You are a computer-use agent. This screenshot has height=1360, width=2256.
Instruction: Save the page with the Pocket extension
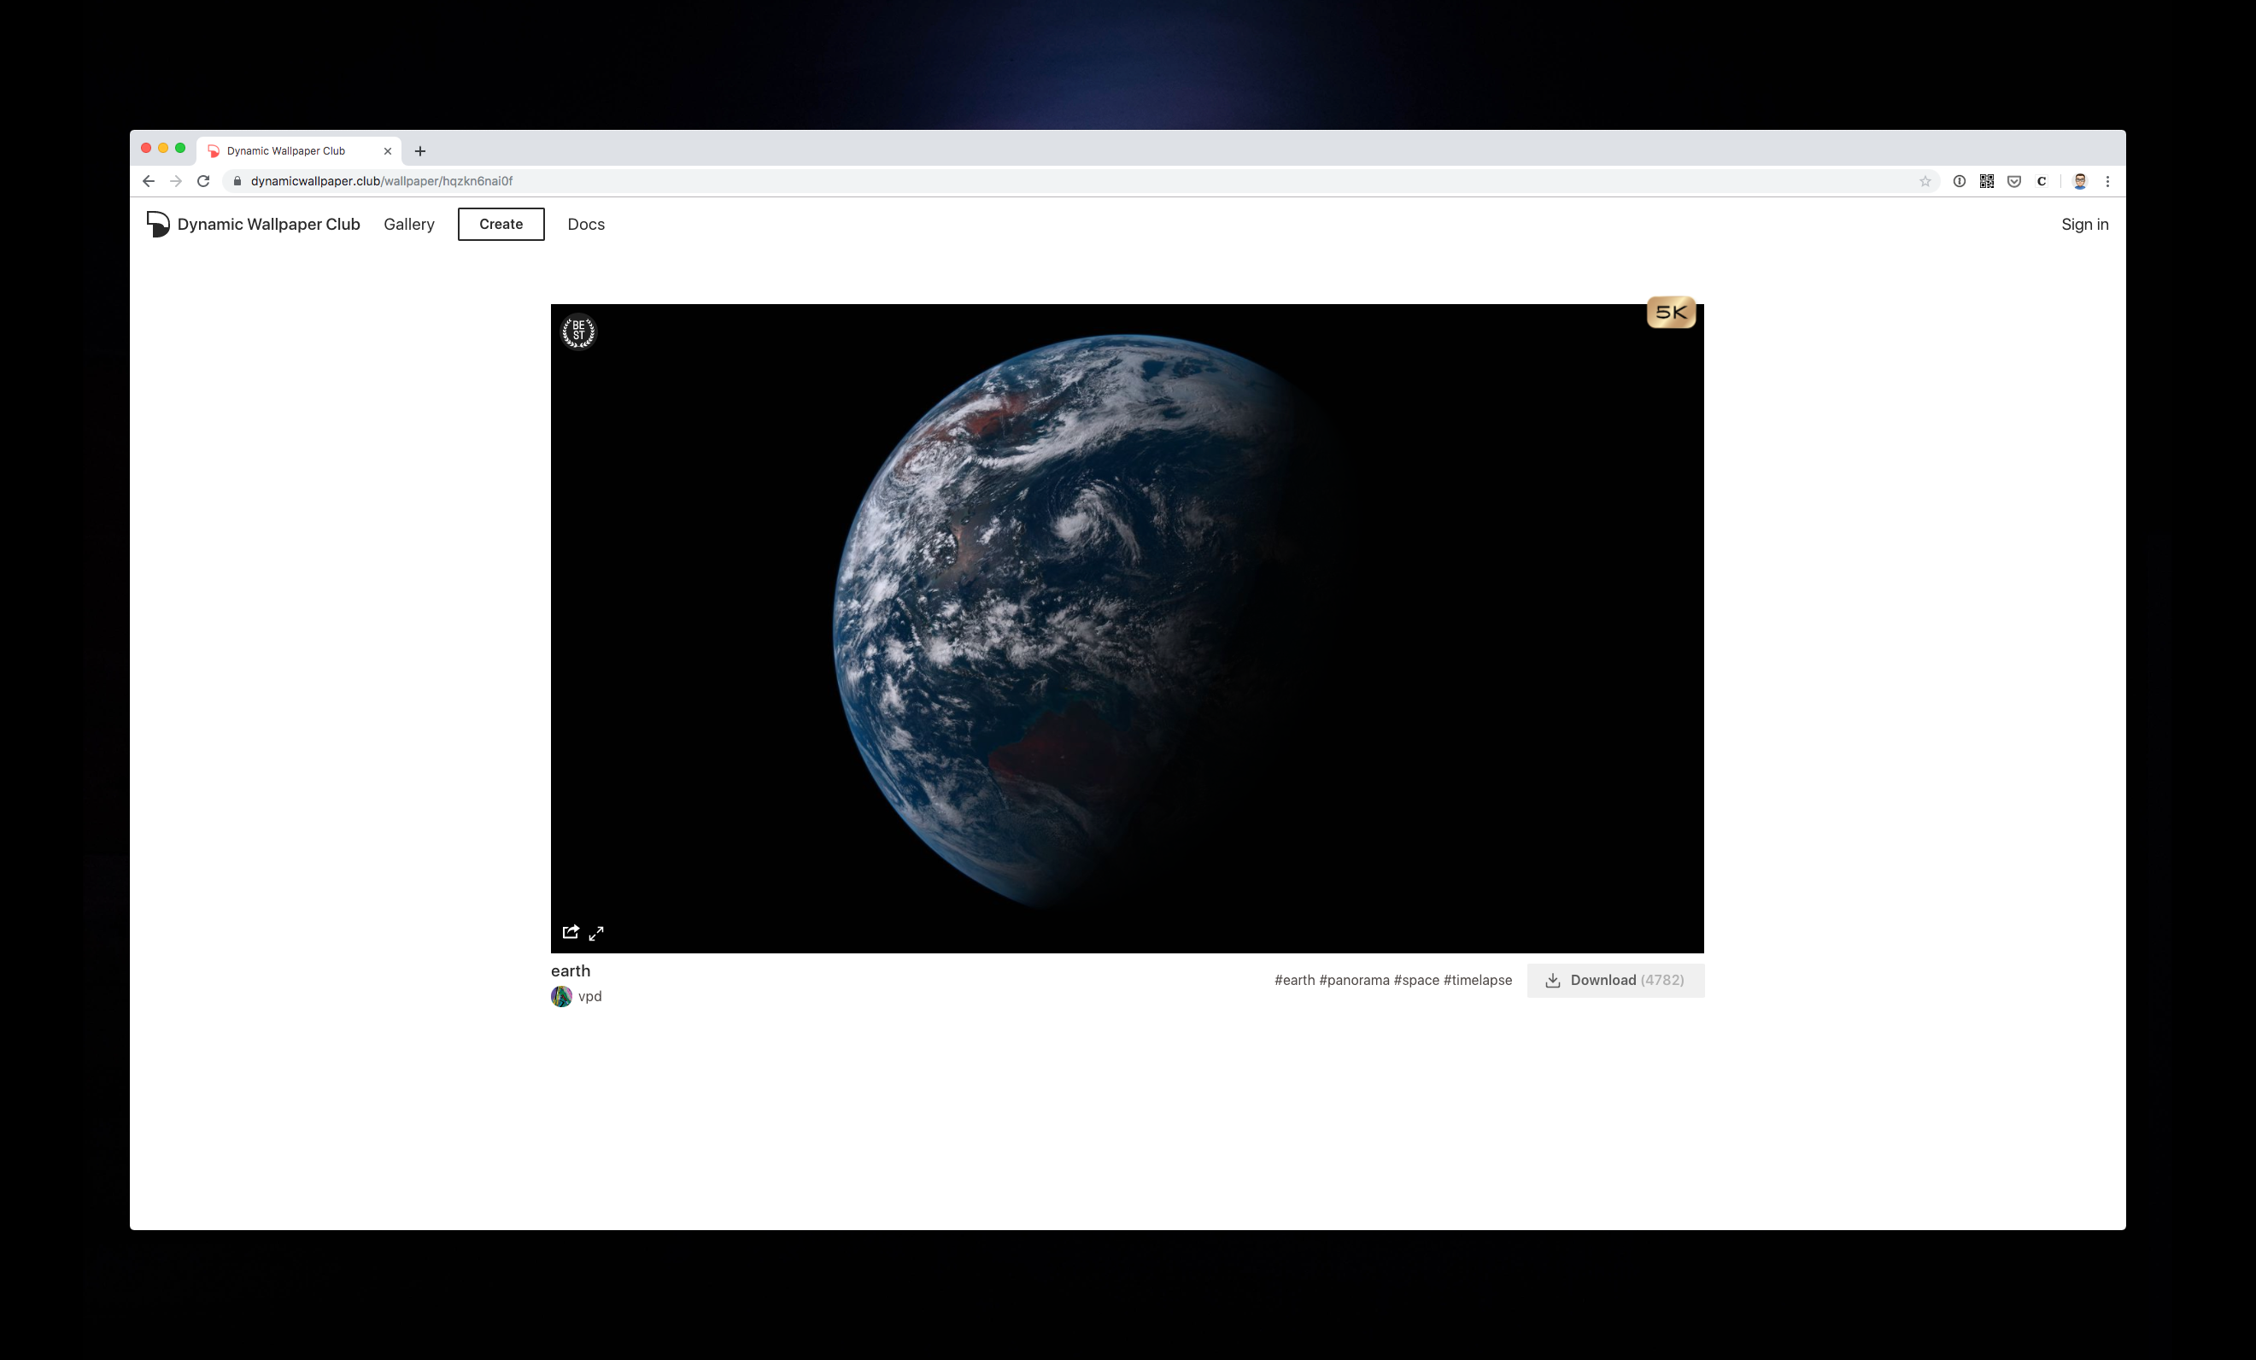pyautogui.click(x=2013, y=181)
